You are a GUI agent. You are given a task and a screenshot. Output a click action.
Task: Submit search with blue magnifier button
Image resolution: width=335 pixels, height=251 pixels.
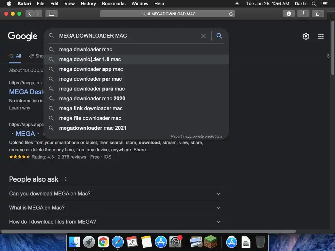[x=219, y=36]
